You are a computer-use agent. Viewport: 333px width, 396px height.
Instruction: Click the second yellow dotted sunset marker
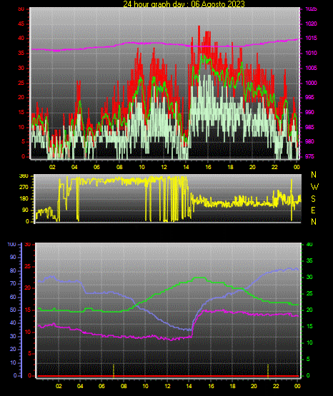pyautogui.click(x=268, y=371)
